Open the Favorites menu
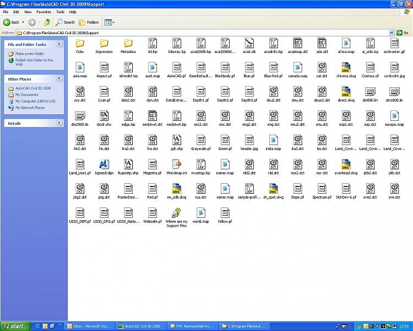Viewport: 413px width, 331px height. [x=44, y=12]
